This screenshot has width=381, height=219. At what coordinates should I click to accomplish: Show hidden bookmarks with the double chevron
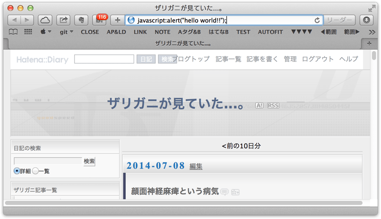coord(372,32)
